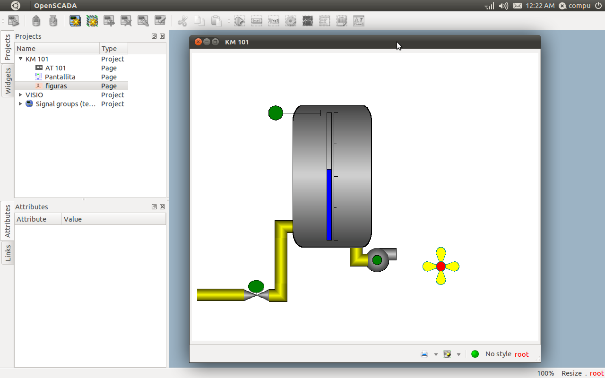Switch to the Widgets side tab

point(8,81)
